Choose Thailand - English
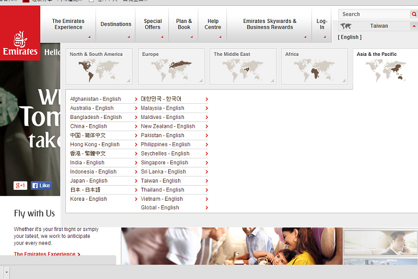 point(162,190)
